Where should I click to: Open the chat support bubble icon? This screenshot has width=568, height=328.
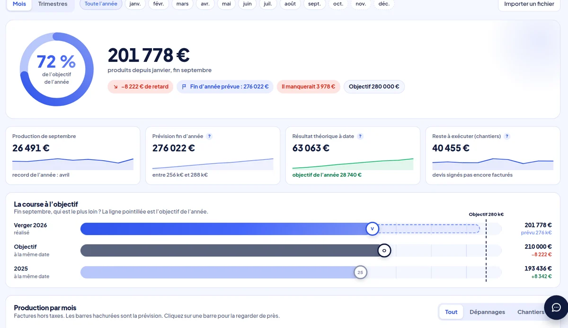coord(556,307)
